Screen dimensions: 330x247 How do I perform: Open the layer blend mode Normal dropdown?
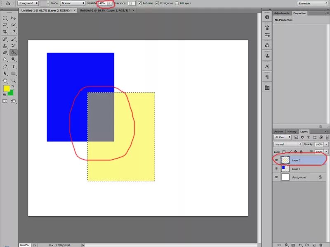coord(288,144)
